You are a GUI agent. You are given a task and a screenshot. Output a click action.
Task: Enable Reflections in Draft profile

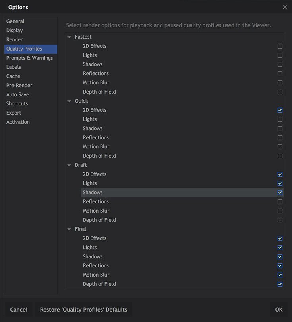click(x=280, y=202)
